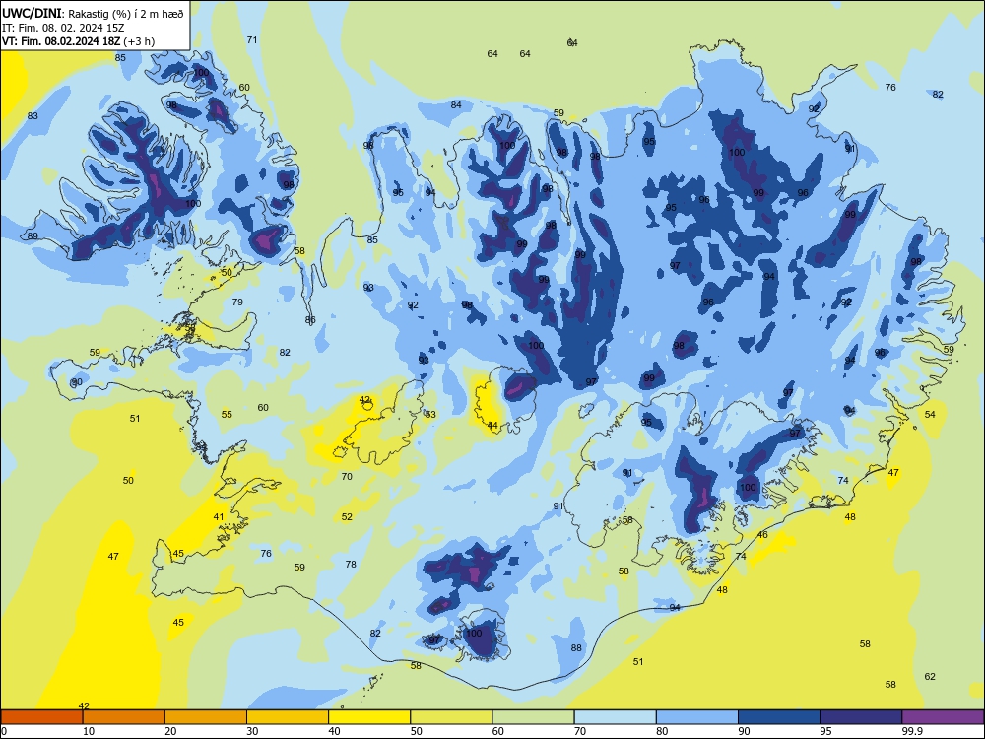Click the dark orange 0–10 legend swatch
Viewport: 985px width, 739px height.
(x=42, y=717)
